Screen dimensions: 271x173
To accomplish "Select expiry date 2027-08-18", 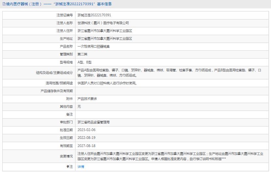I will pyautogui.click(x=87, y=146).
